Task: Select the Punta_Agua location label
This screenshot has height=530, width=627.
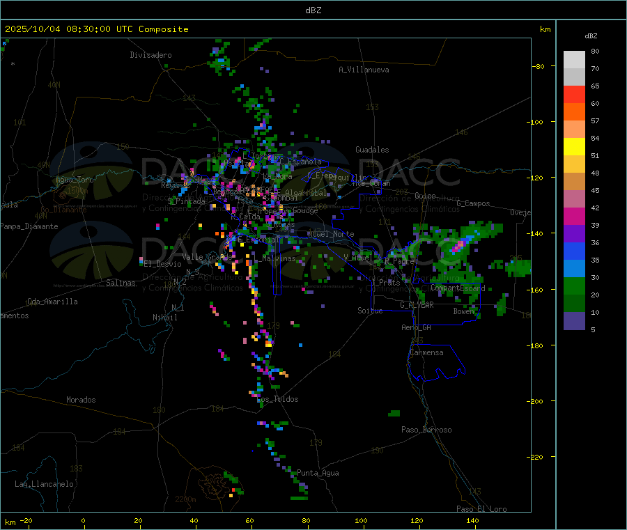Action: coord(318,474)
